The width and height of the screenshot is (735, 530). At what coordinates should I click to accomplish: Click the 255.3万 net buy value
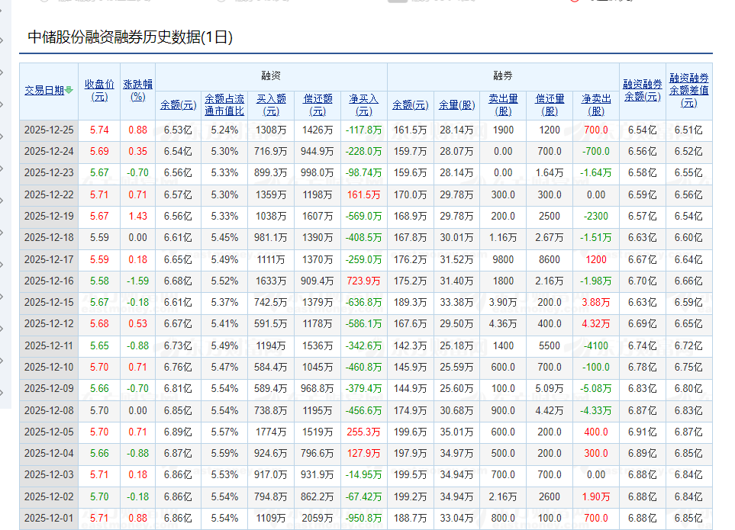pos(364,432)
